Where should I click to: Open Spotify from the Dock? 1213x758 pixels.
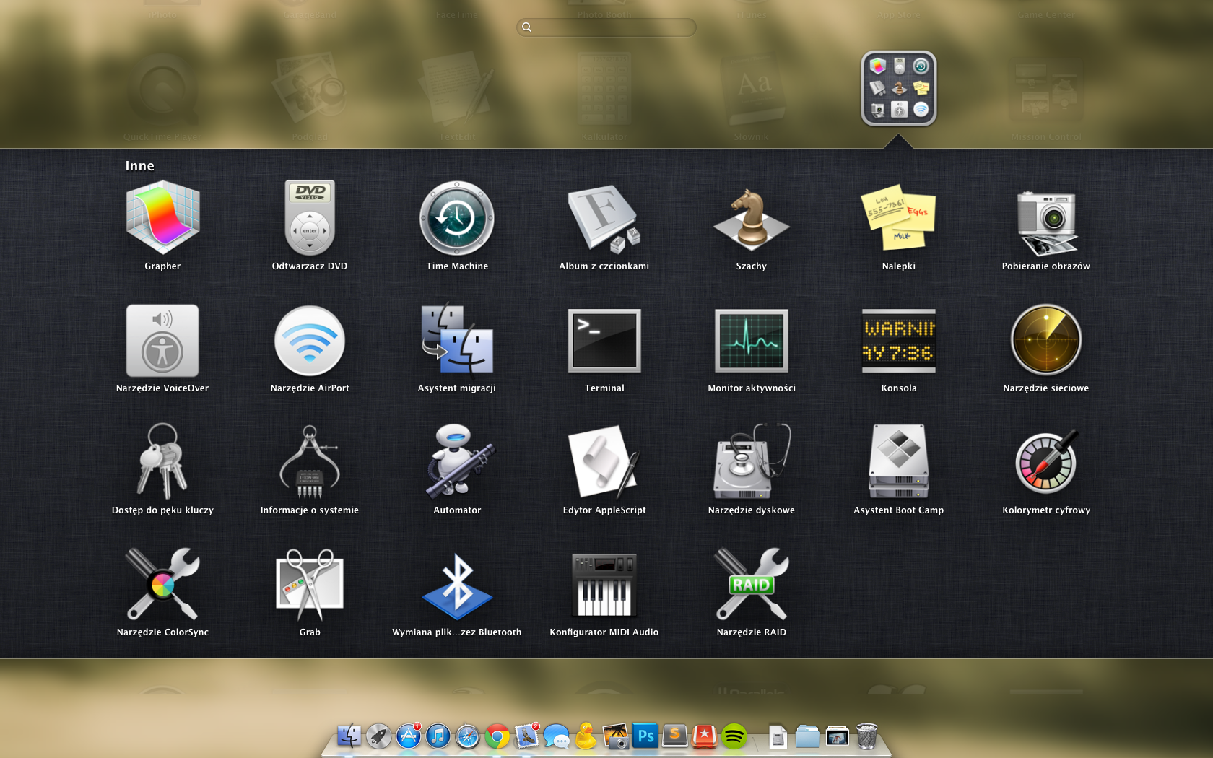click(734, 736)
